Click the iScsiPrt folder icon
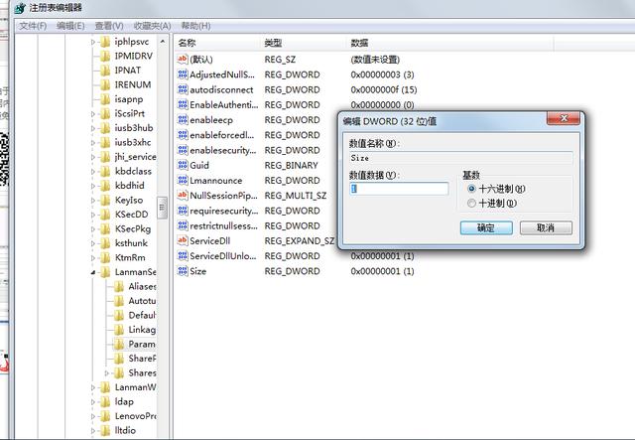 [105, 113]
